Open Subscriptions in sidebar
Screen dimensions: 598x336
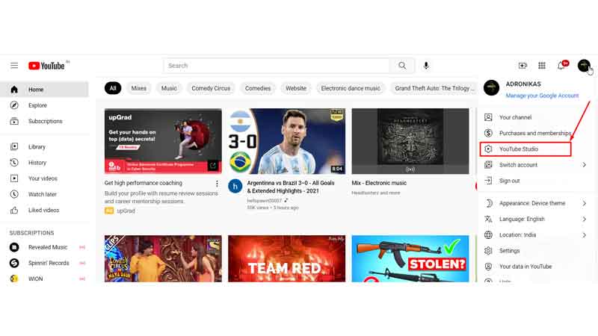click(44, 121)
